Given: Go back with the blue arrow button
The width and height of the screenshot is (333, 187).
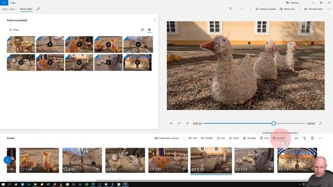Looking at the screenshot, I should pyautogui.click(x=4, y=3).
